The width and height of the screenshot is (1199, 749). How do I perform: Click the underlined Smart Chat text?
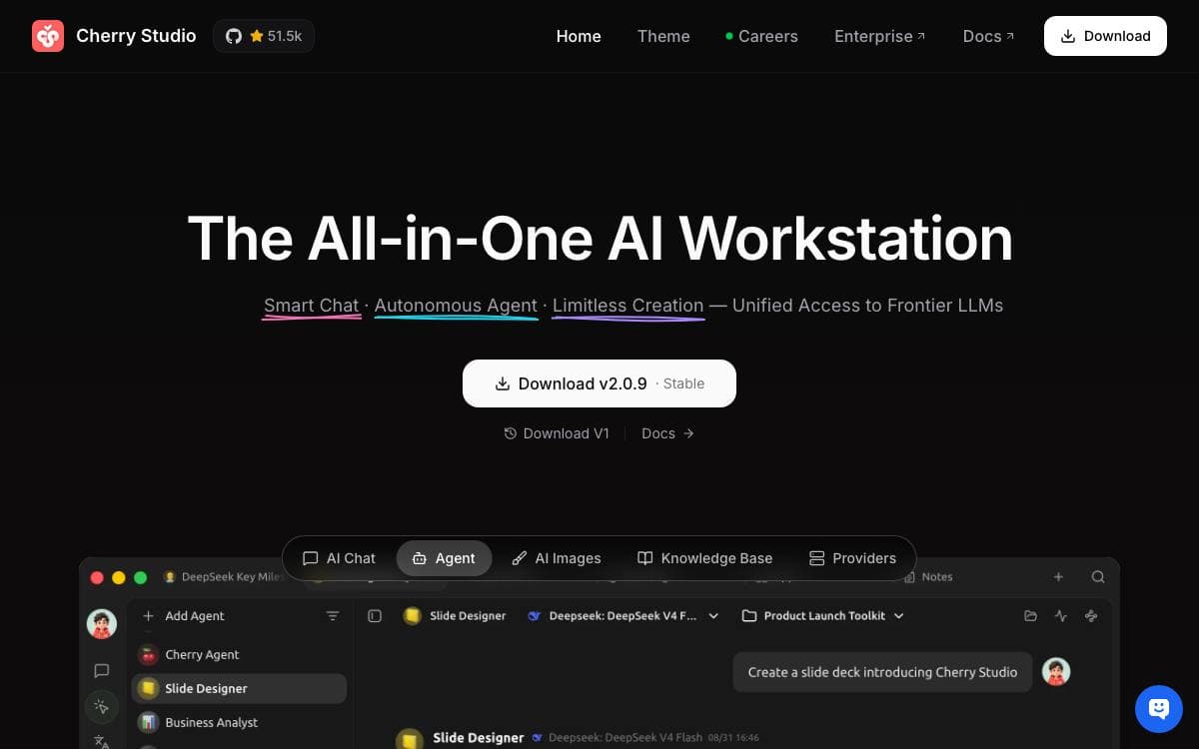[x=311, y=306]
